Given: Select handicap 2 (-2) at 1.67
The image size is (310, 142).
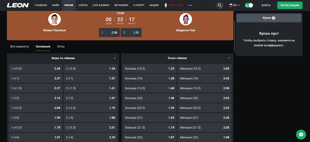Looking at the screenshot, I should pos(90,98).
